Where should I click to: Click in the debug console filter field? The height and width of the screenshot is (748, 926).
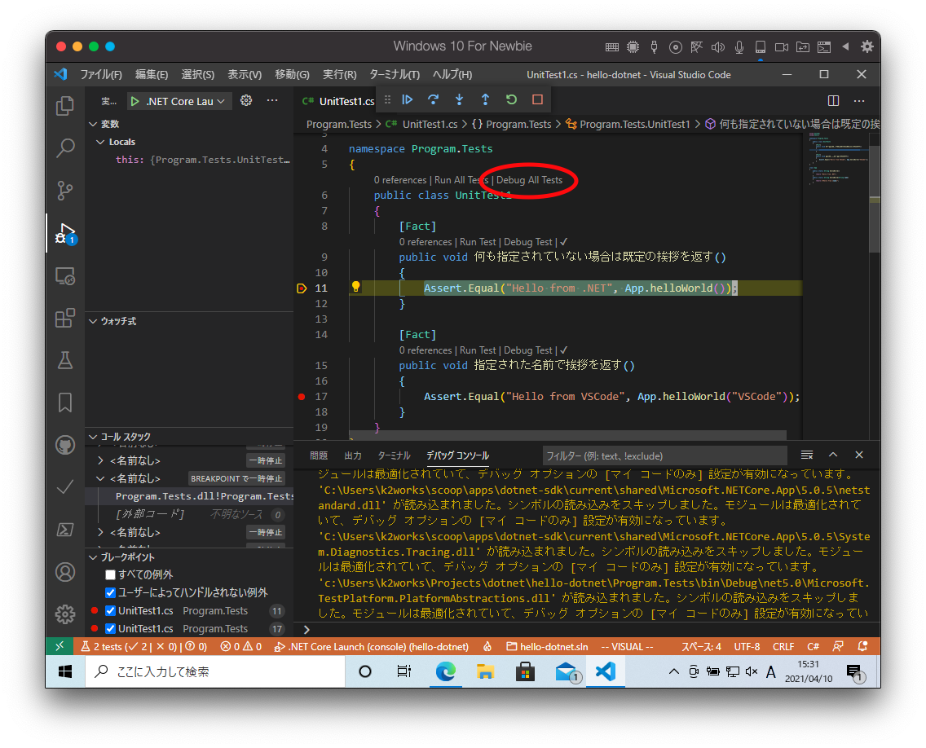point(664,455)
